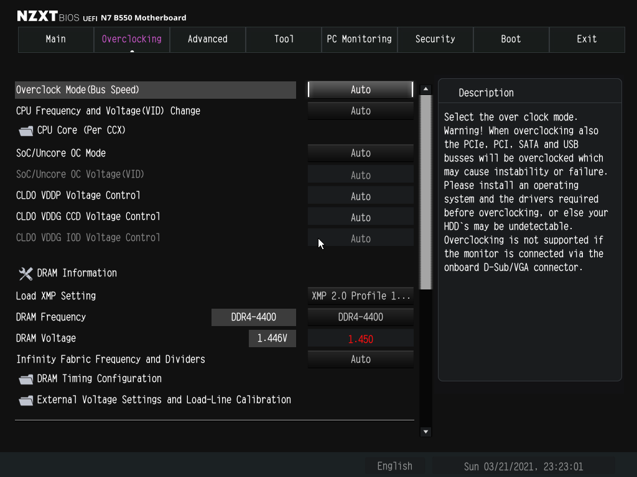Open the Load XMP Setting profile dropdown
This screenshot has width=637, height=477.
click(361, 296)
